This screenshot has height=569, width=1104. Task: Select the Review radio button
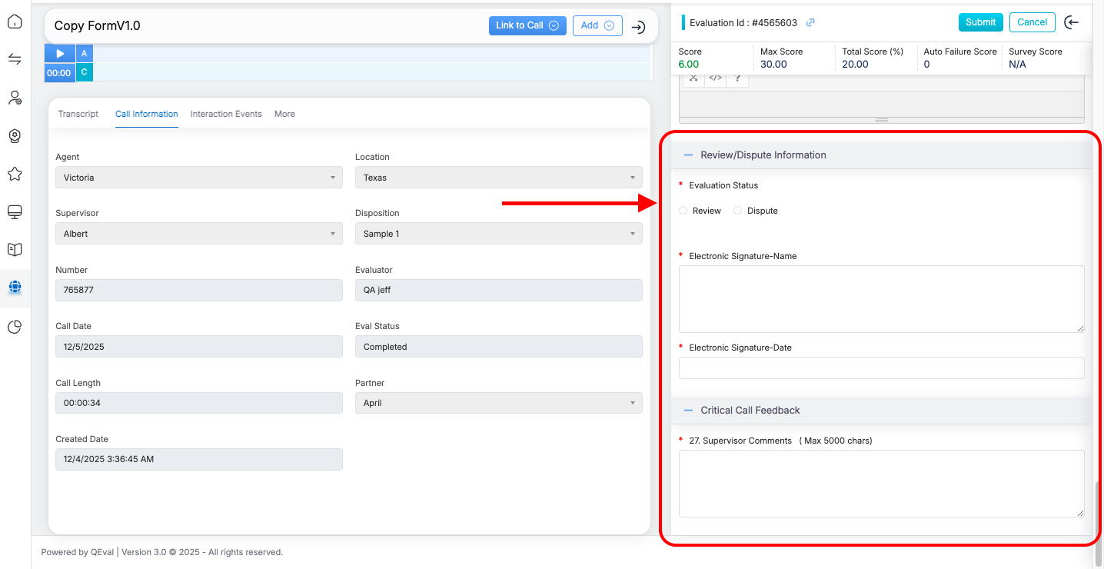[683, 211]
